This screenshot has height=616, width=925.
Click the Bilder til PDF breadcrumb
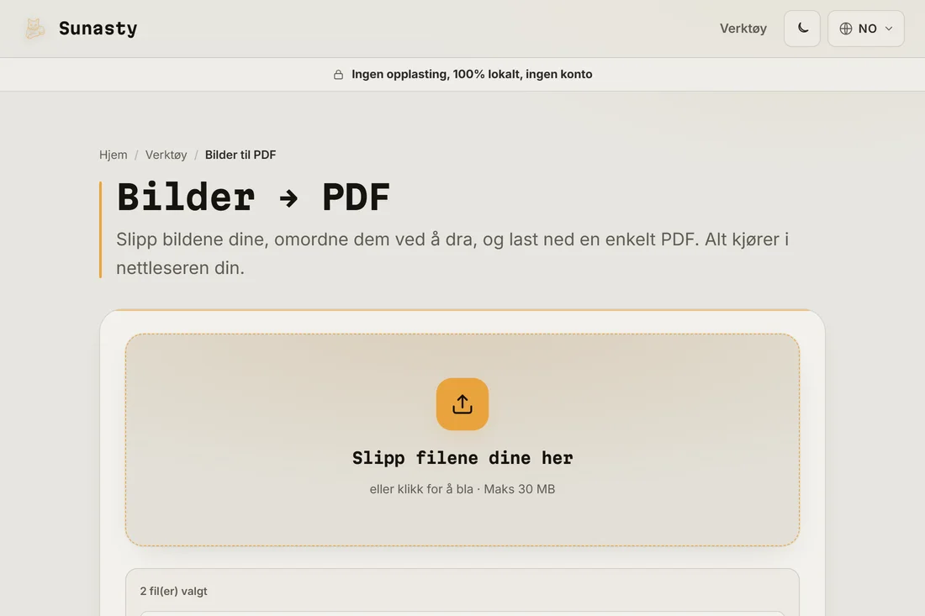[x=240, y=155]
